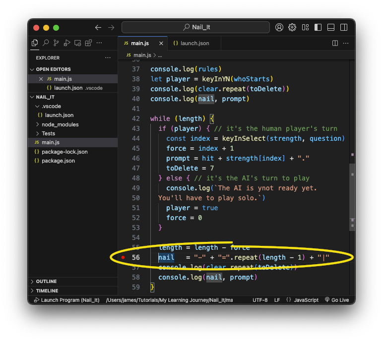This screenshot has height=341, width=383.
Task: Click the breadcrumb ellipsis after main.js
Action: [160, 56]
